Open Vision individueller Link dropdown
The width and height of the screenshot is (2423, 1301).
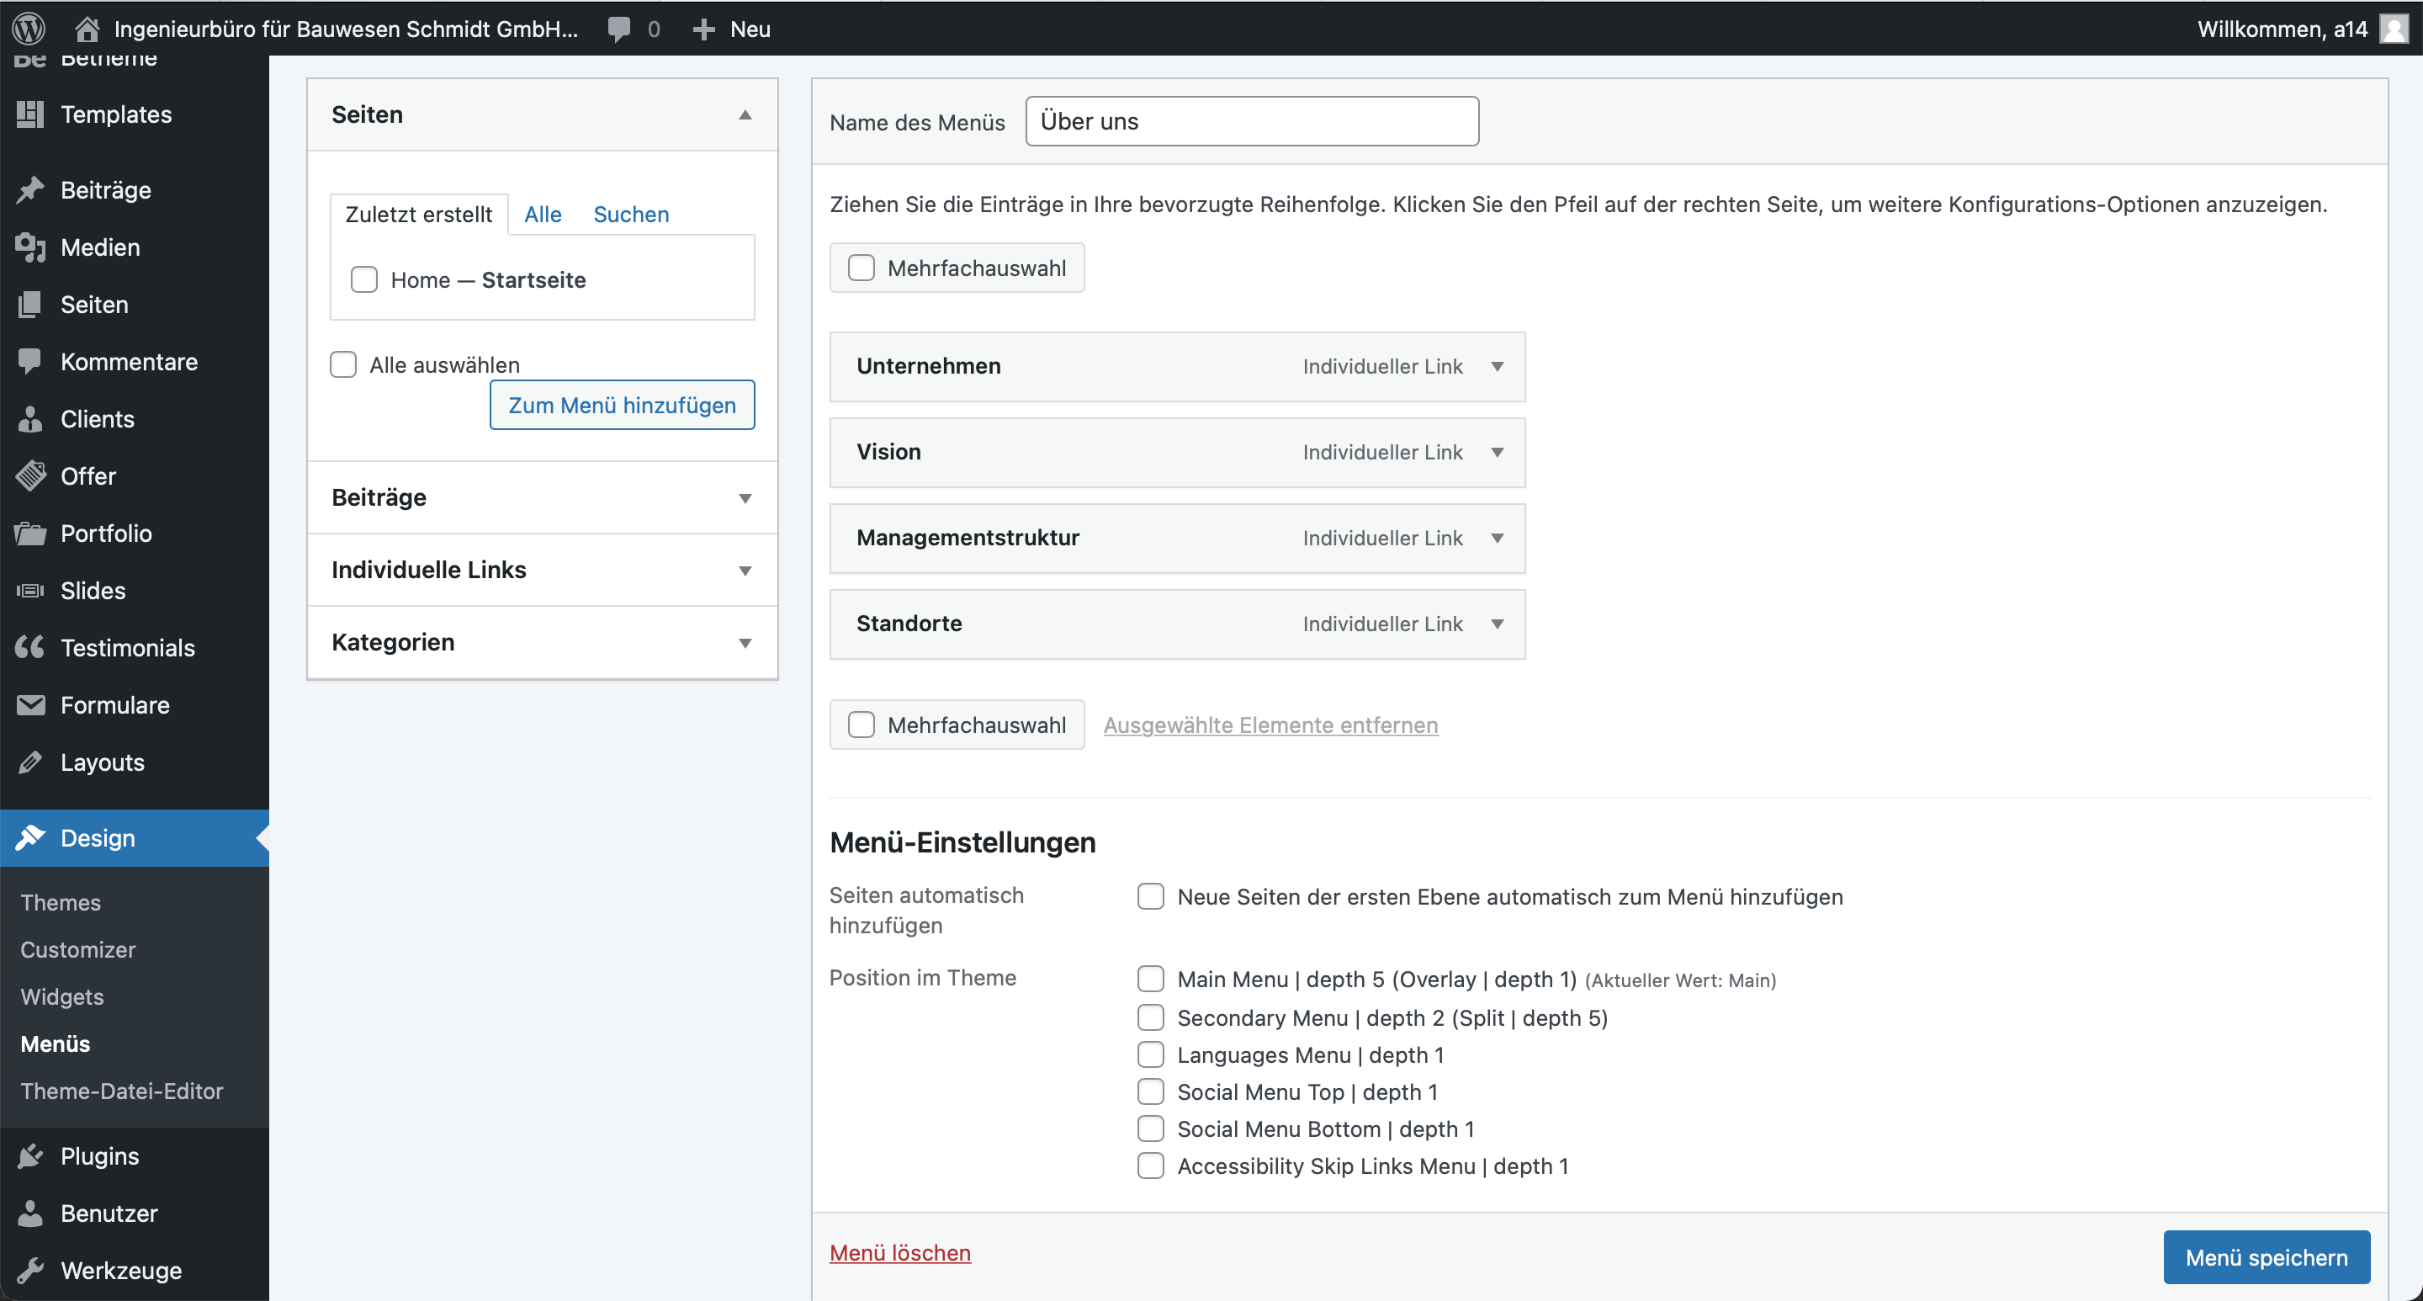[x=1497, y=452]
